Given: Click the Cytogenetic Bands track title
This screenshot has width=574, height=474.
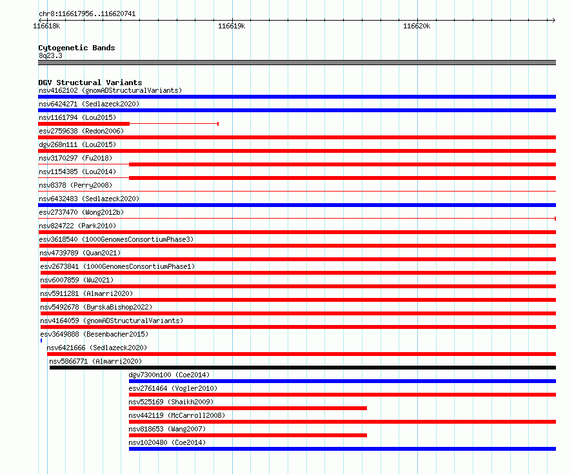Looking at the screenshot, I should tap(77, 48).
